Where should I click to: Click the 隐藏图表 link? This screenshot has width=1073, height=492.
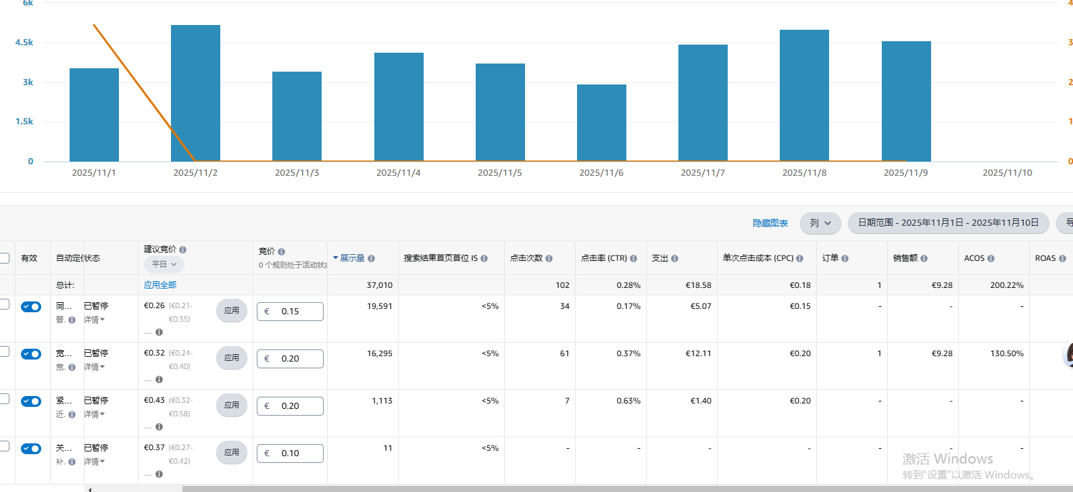[x=770, y=223]
